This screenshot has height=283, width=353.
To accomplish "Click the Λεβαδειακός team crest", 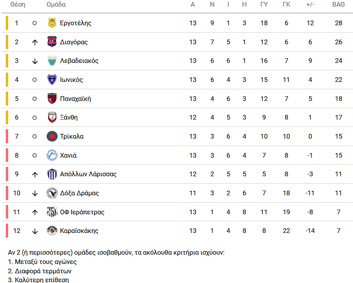I will point(52,61).
